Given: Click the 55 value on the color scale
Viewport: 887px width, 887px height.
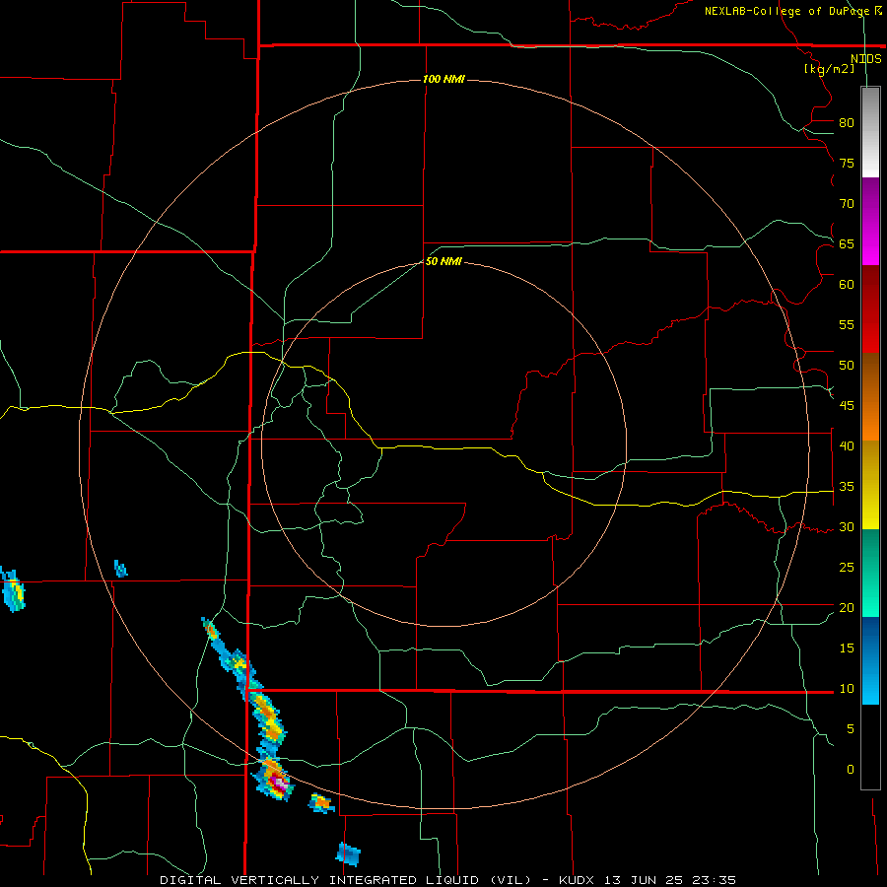Looking at the screenshot, I should 847,324.
